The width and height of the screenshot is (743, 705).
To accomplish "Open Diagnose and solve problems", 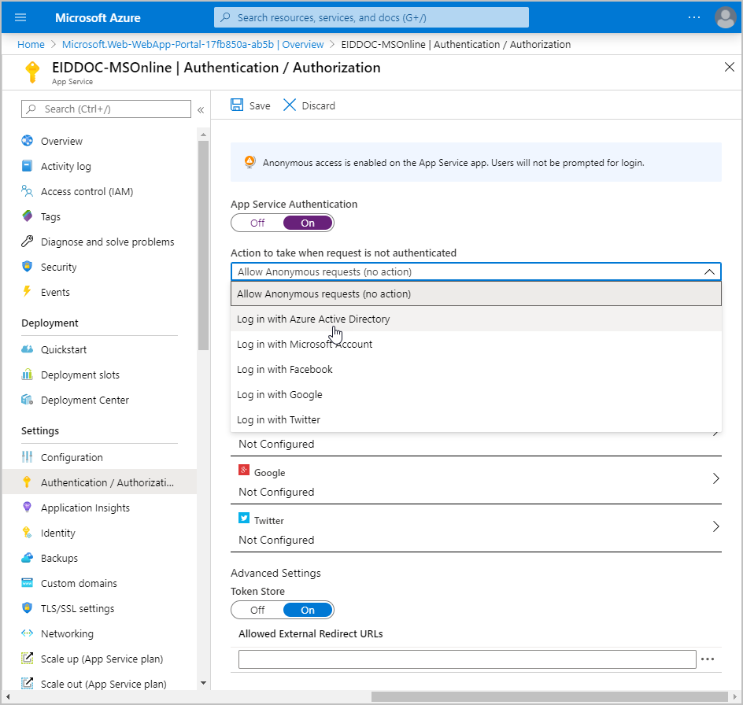I will (x=107, y=242).
